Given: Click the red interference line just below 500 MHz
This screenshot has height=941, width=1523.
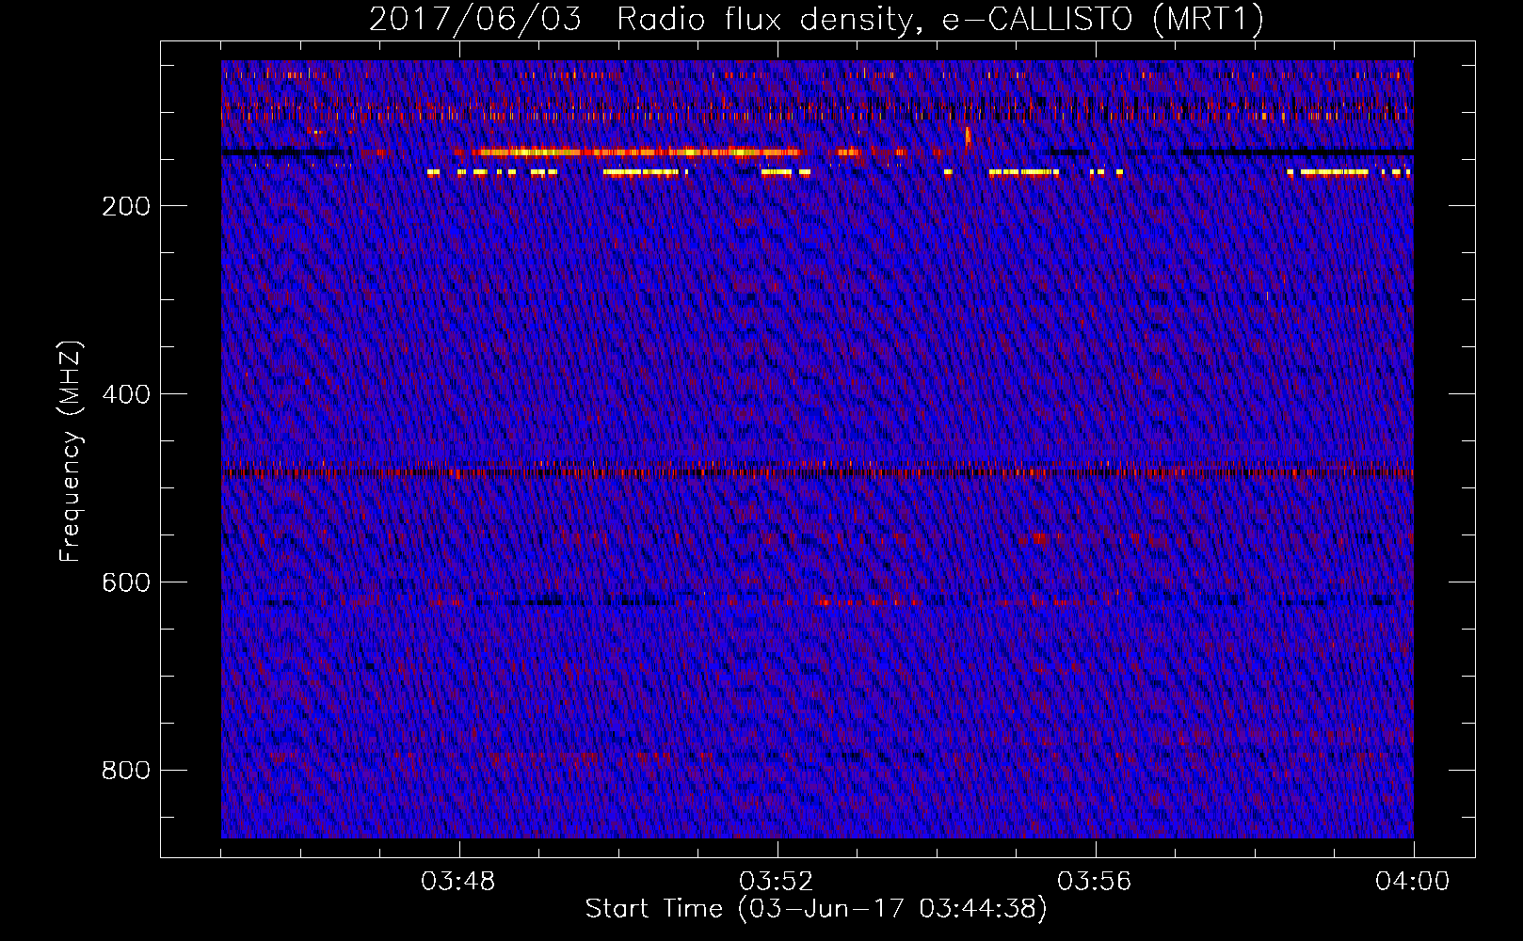Looking at the screenshot, I should [x=817, y=472].
